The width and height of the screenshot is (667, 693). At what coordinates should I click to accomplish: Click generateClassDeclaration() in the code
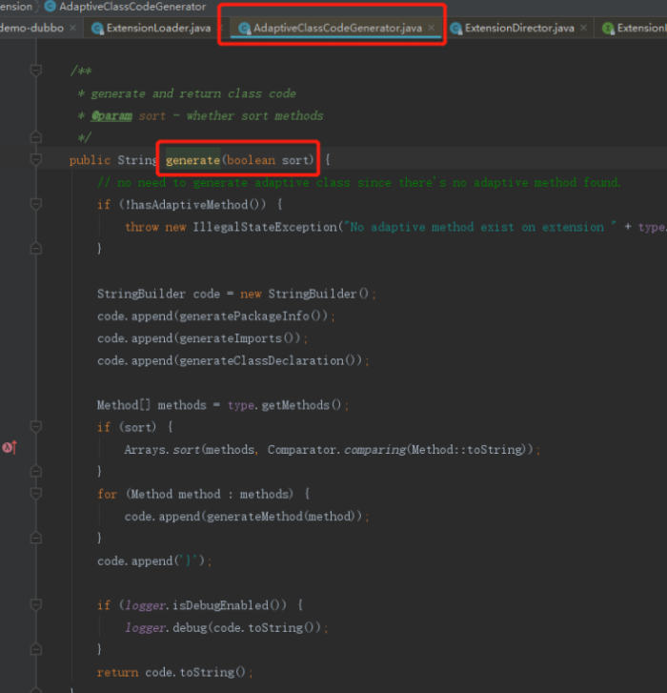268,360
